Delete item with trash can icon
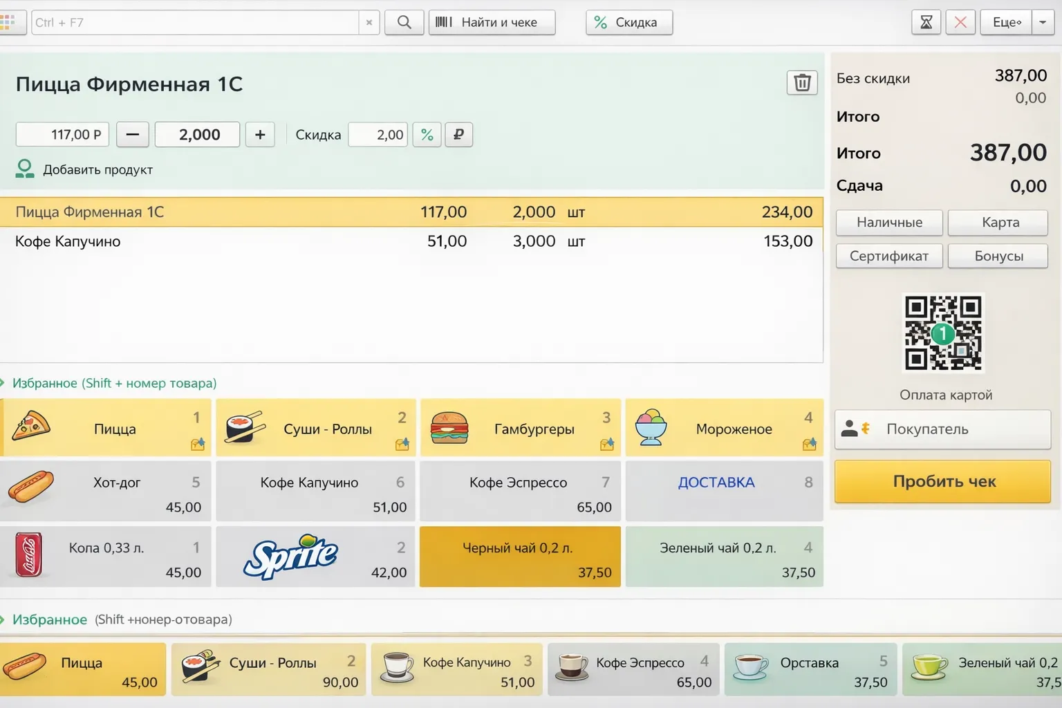The image size is (1062, 708). 802,83
